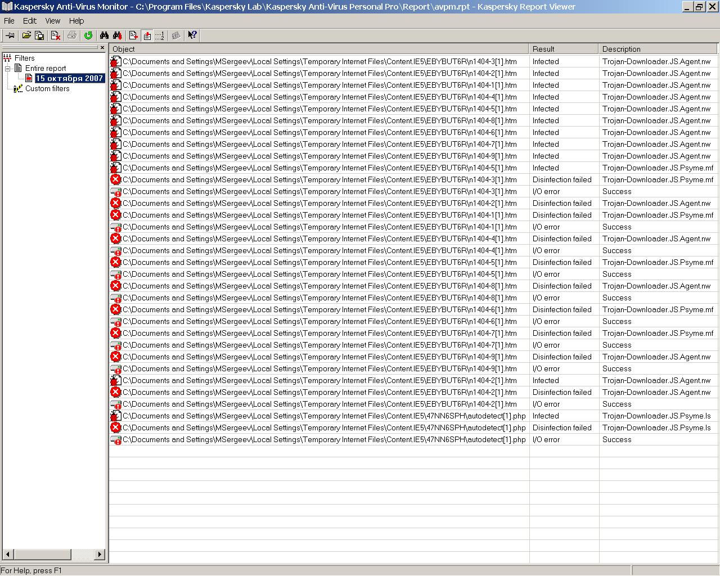The height and width of the screenshot is (576, 720).
Task: Toggle the pressed auto-scroll toolbar button
Action: (x=147, y=35)
